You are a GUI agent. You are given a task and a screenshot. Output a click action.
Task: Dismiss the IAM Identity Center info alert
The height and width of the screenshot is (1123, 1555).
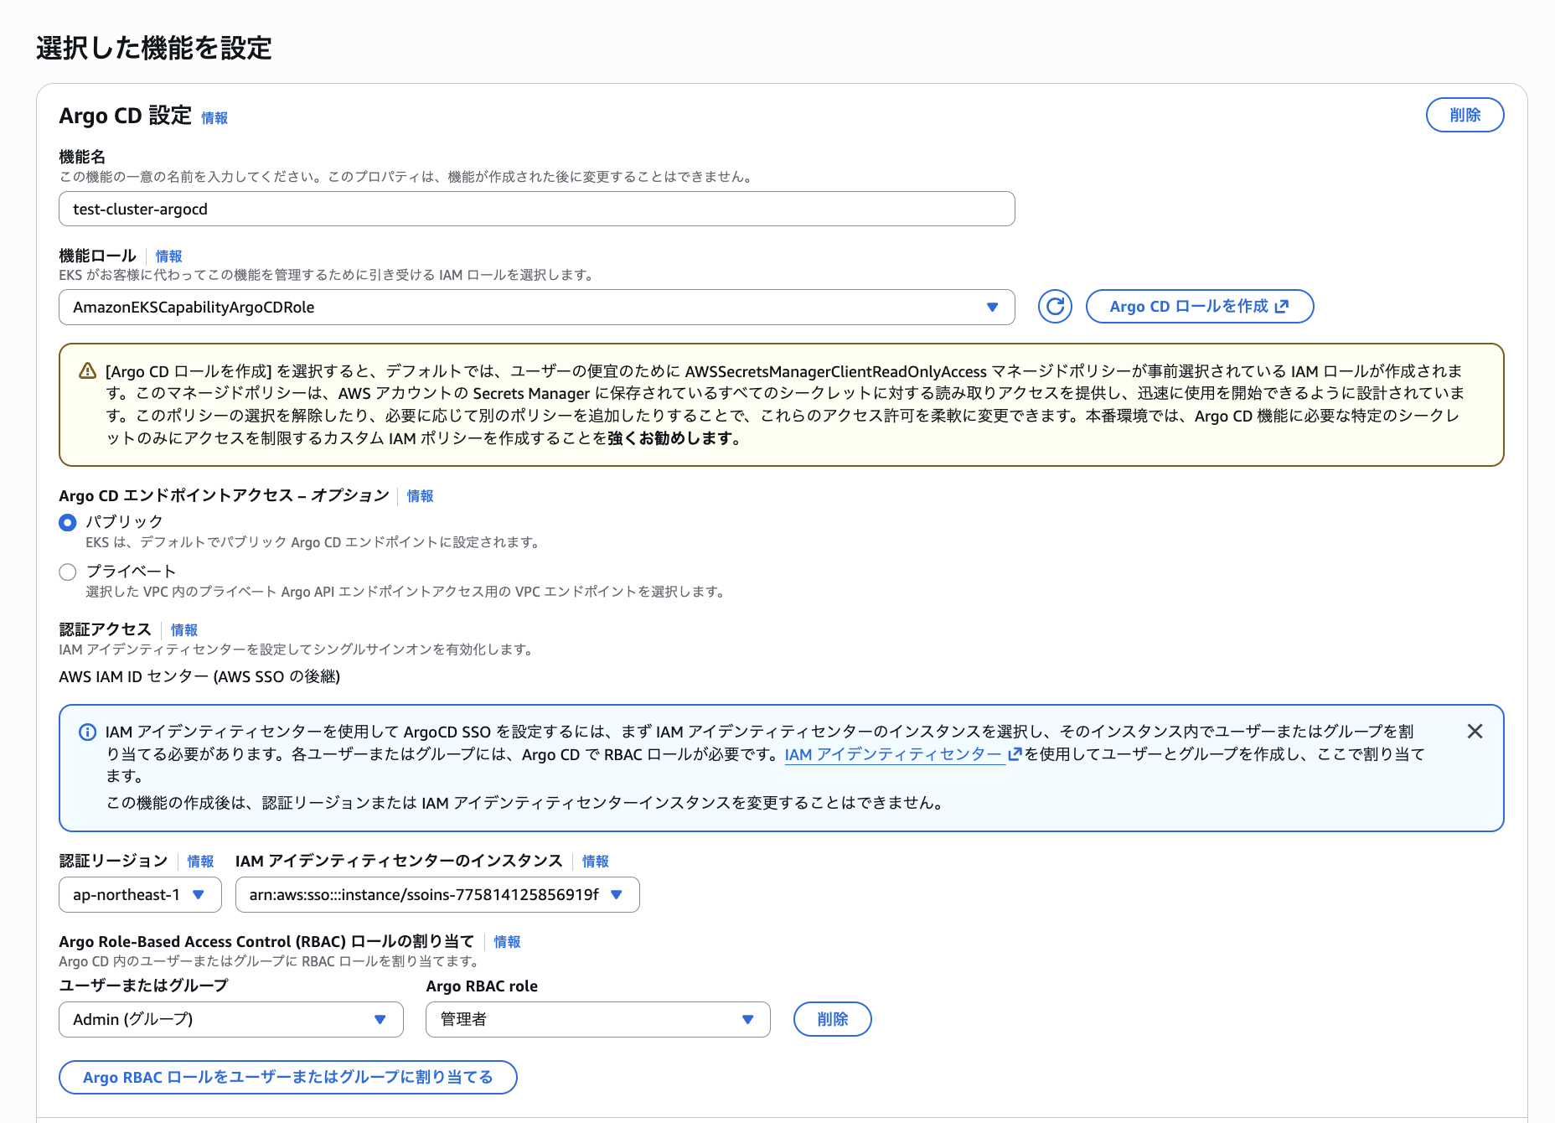tap(1475, 732)
